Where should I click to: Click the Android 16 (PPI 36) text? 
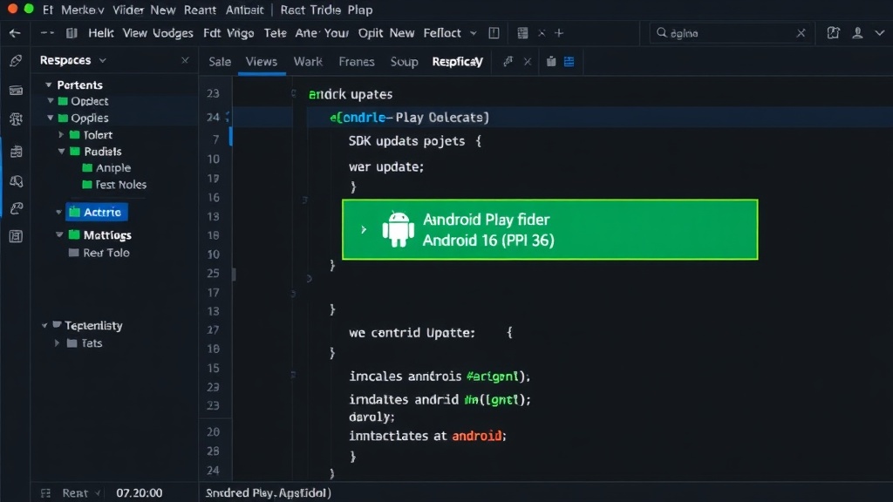[488, 241]
